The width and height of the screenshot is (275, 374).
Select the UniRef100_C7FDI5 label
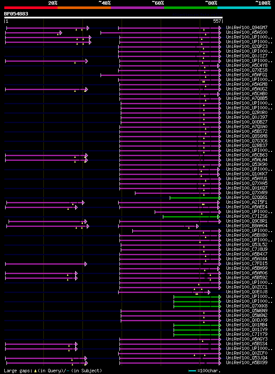(x=247, y=264)
